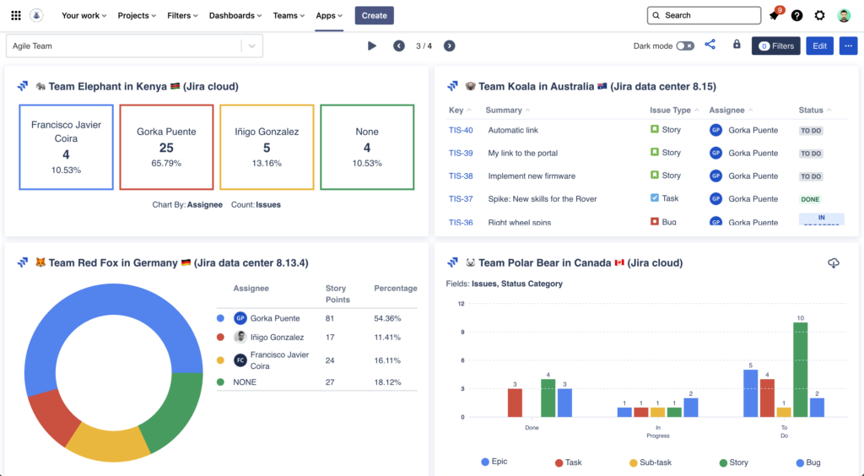Click TO DO status badge on TIS-40
The width and height of the screenshot is (864, 476).
click(x=811, y=131)
